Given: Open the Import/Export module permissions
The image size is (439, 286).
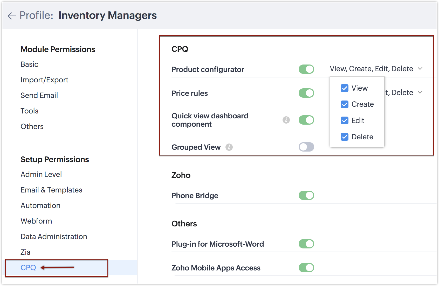Looking at the screenshot, I should click(44, 80).
